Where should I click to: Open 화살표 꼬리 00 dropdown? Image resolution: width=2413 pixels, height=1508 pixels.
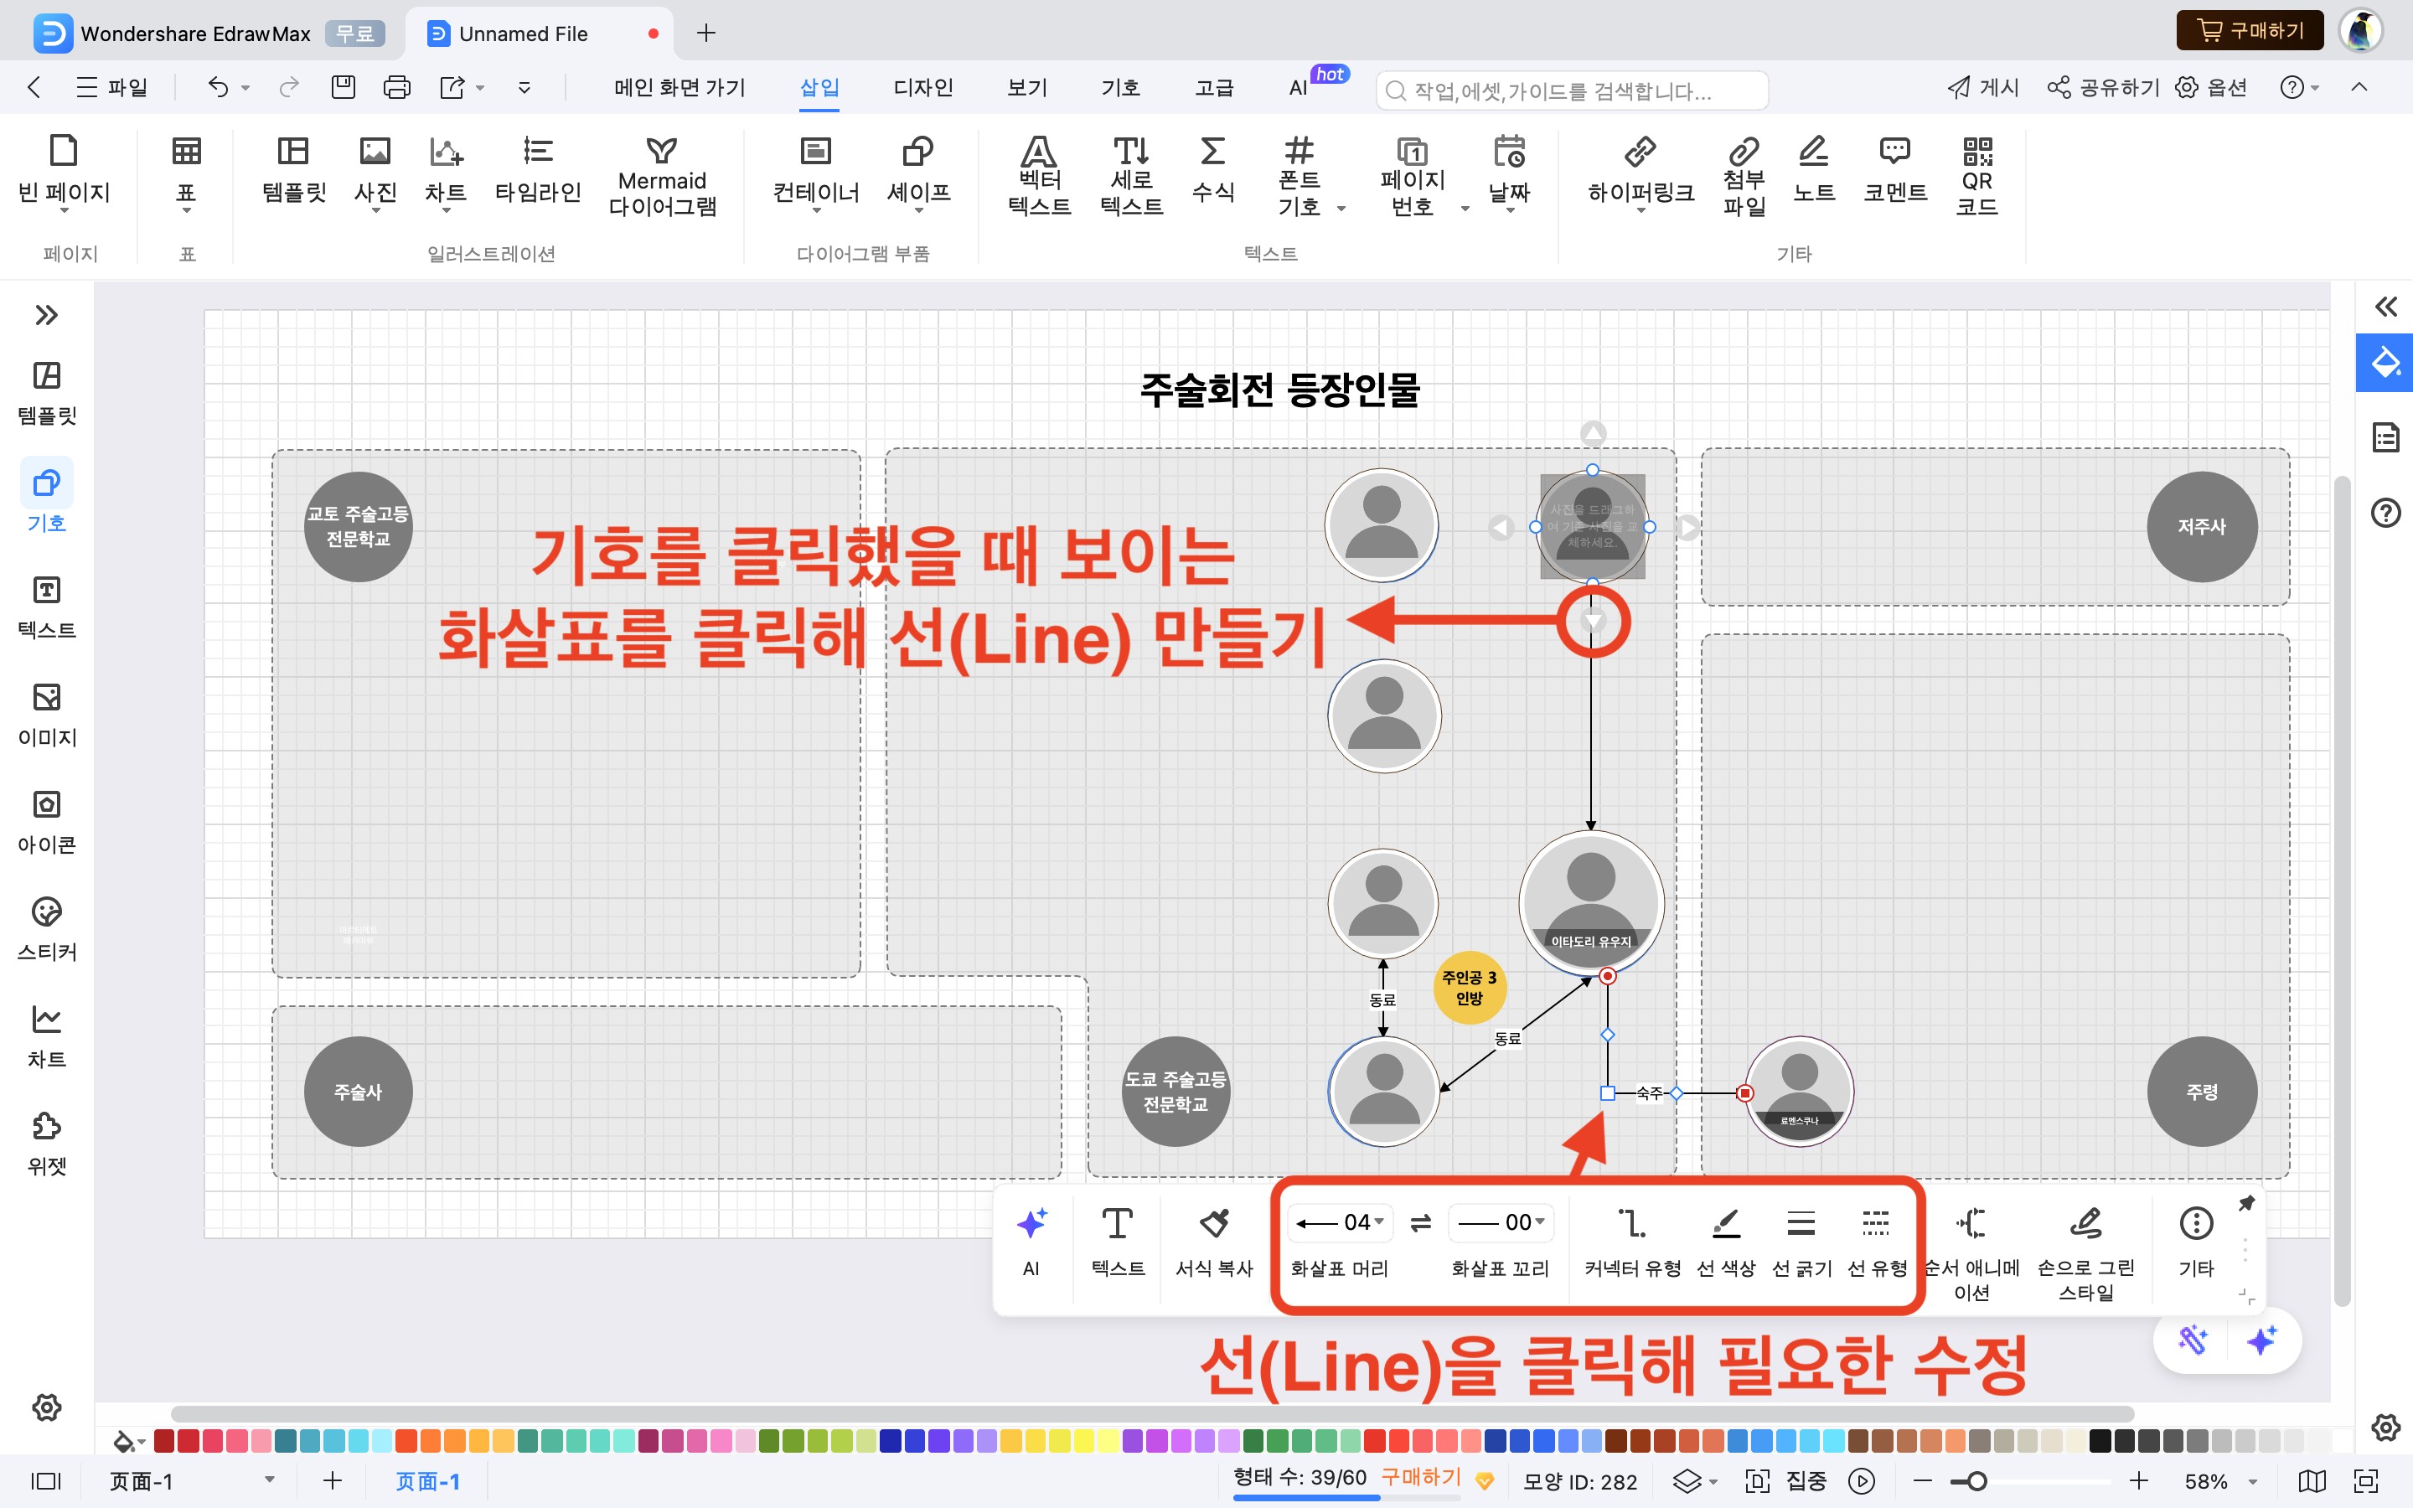[1500, 1223]
